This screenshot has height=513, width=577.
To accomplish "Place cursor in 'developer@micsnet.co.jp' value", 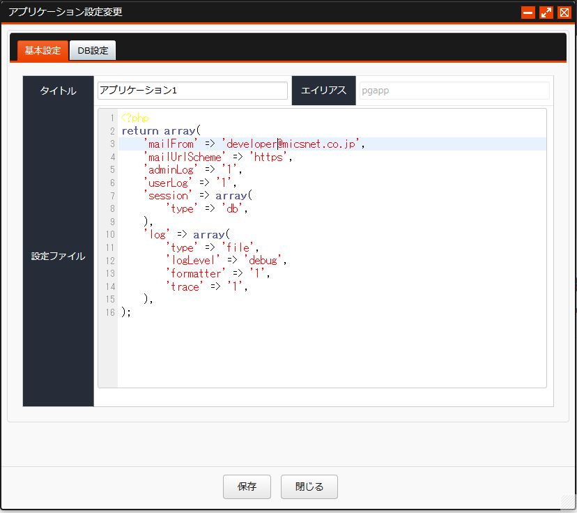I will (x=291, y=144).
